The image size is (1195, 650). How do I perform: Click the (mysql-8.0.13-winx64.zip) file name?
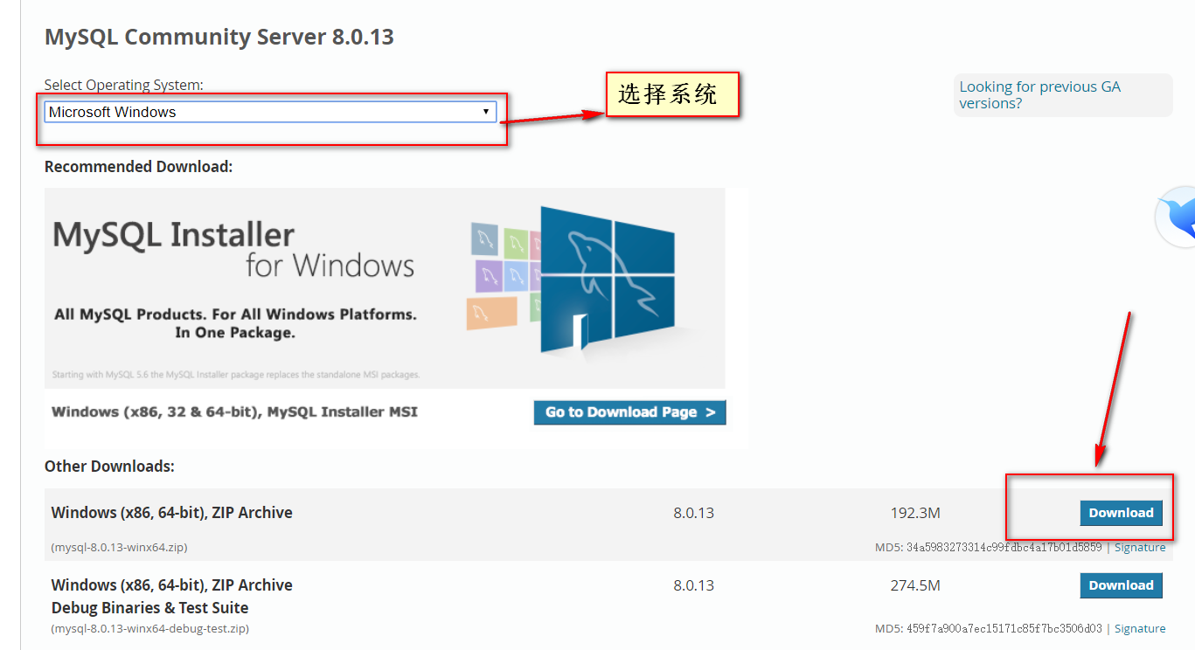coord(119,547)
